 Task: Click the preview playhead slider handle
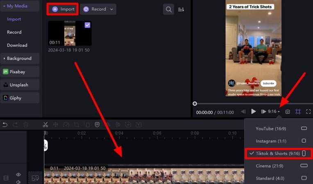click(195, 103)
